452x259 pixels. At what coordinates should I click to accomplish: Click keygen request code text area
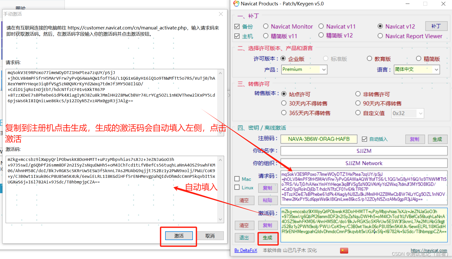coord(364,188)
